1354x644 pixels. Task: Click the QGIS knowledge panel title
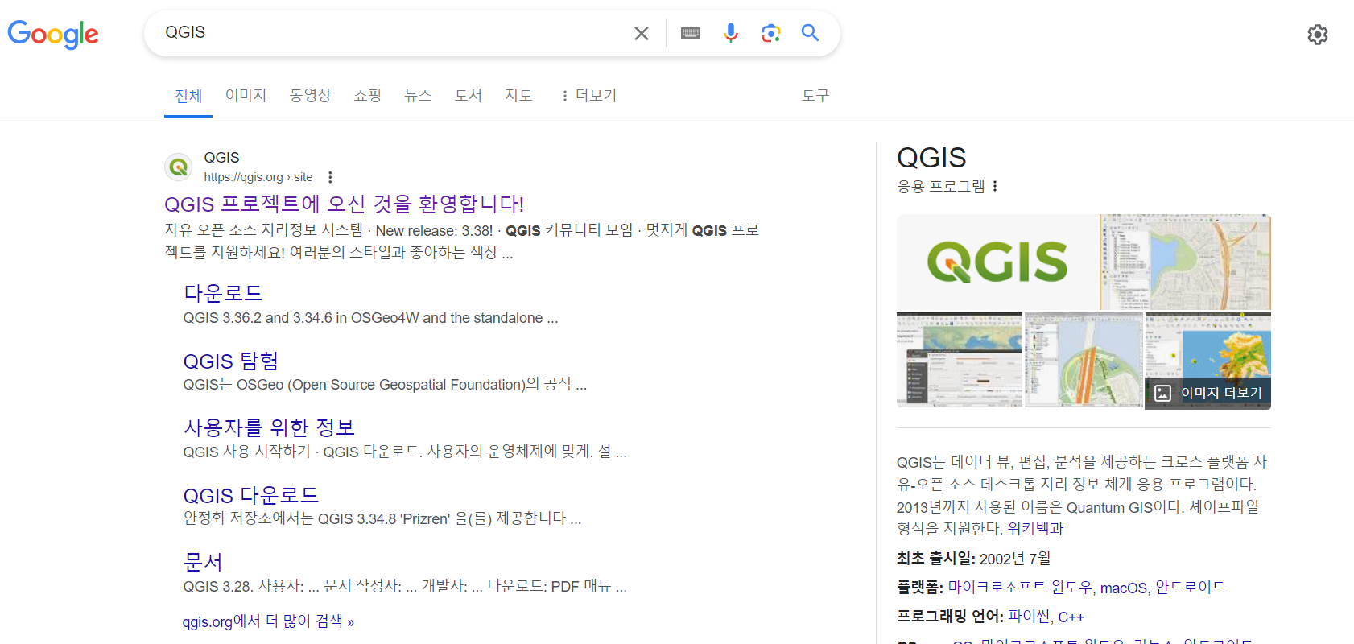(931, 158)
